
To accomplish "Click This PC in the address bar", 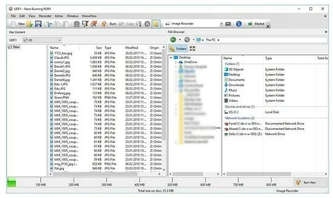I will (211, 40).
